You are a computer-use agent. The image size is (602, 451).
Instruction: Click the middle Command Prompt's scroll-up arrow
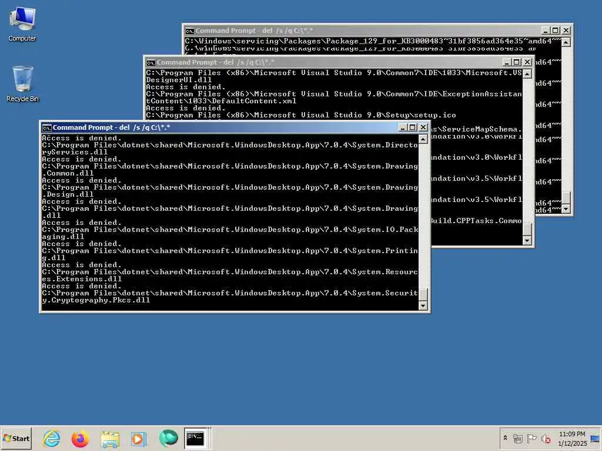click(527, 74)
